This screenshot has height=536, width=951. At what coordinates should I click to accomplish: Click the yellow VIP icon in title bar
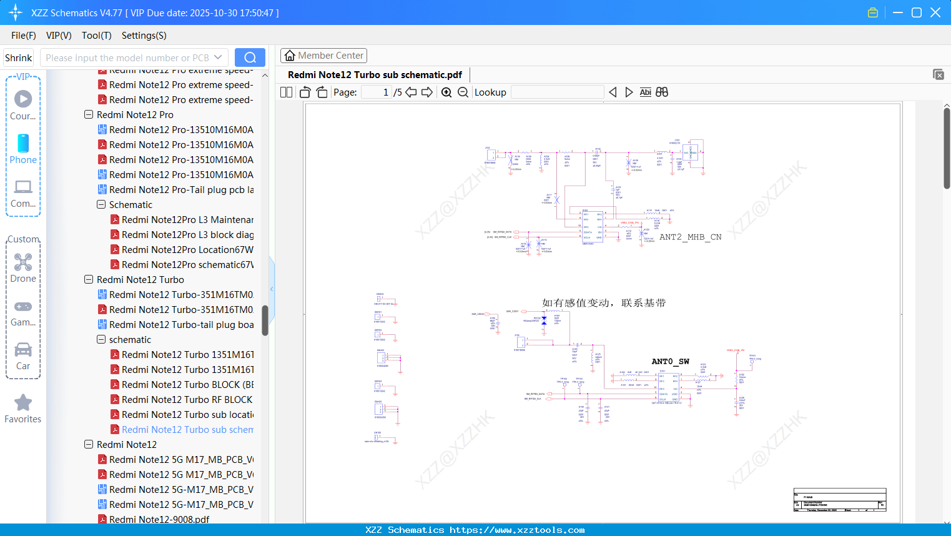(873, 12)
